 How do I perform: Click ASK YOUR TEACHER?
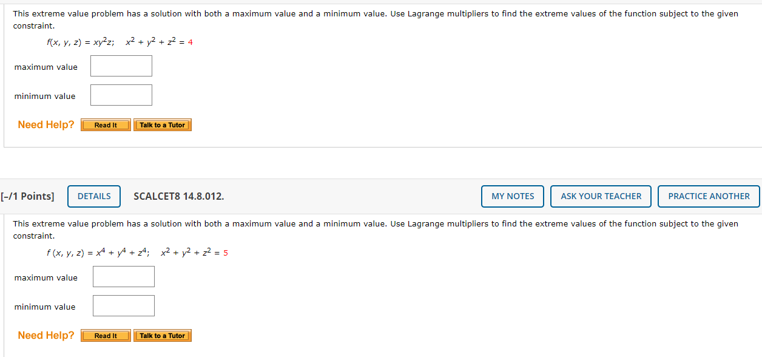coord(600,196)
